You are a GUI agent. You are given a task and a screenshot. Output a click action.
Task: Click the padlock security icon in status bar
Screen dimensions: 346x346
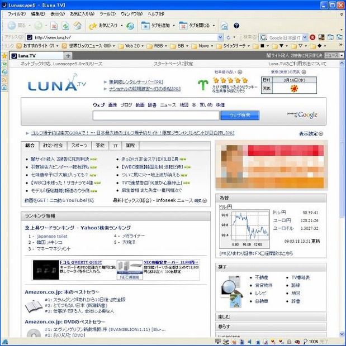tap(289, 342)
